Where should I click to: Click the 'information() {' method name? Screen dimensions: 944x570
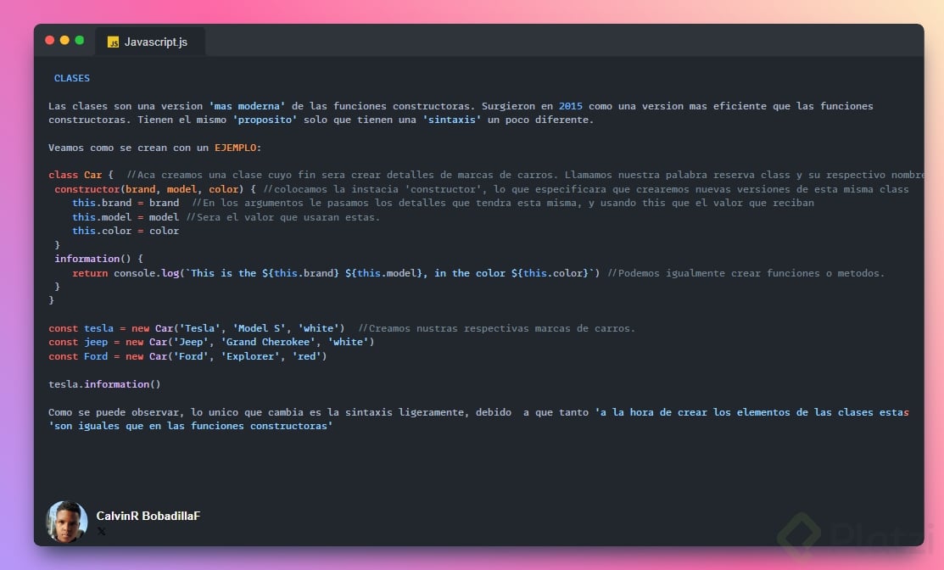tap(98, 259)
